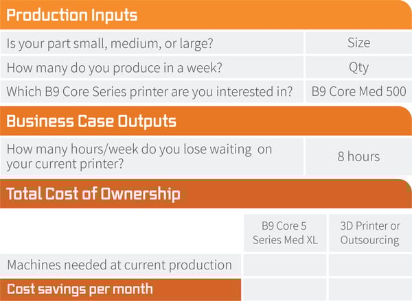Click the Cost savings per month label
The image size is (412, 301).
(x=80, y=289)
